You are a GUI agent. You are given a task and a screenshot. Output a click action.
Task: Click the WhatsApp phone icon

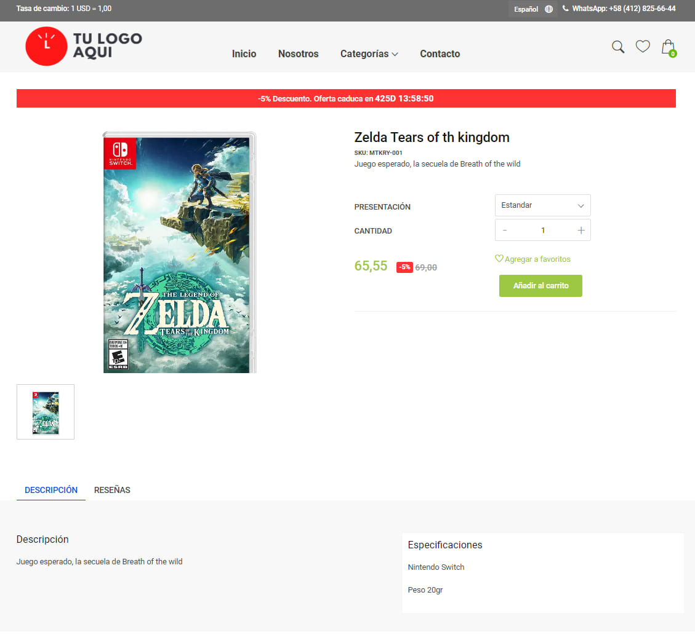(x=566, y=9)
